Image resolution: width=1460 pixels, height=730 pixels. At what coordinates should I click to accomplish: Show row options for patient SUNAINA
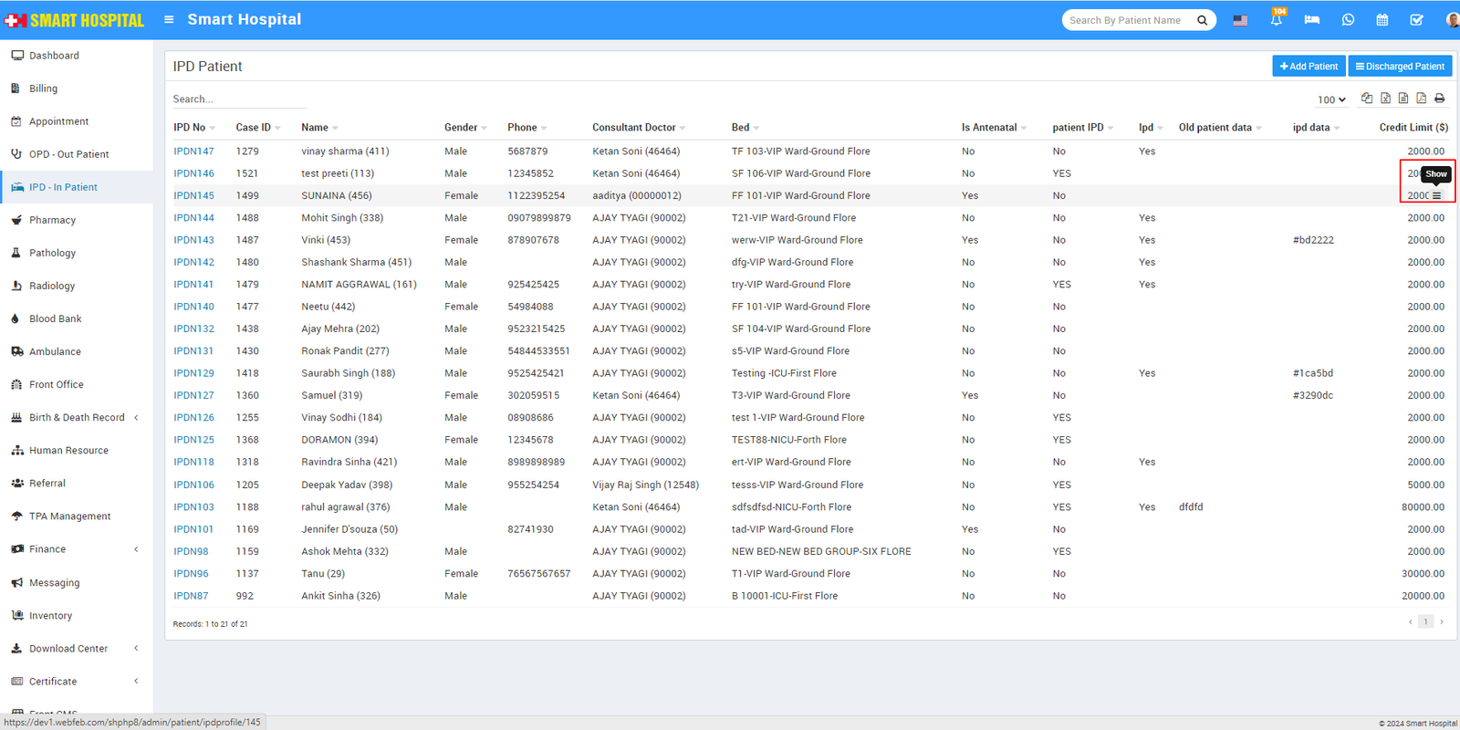tap(1436, 196)
